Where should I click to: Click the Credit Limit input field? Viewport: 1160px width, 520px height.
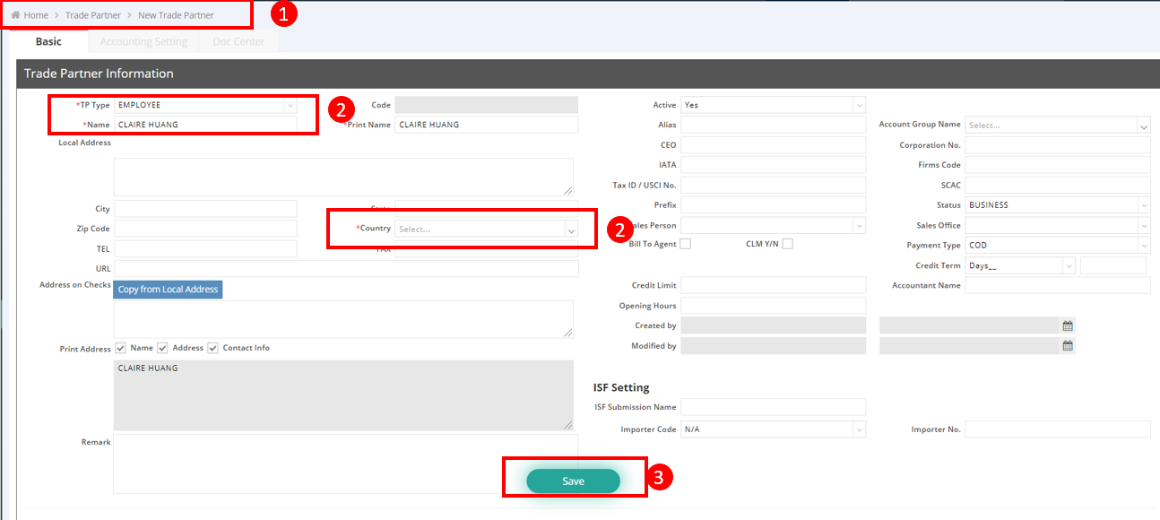coord(773,285)
